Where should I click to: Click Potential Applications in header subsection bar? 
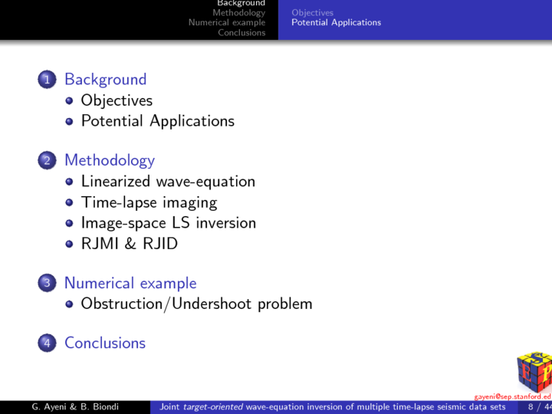(336, 23)
